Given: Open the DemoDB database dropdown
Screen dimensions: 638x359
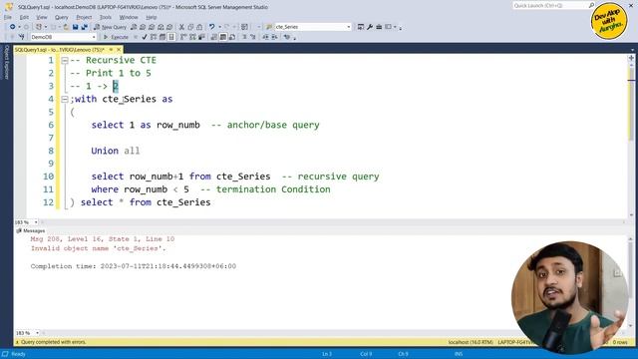Looking at the screenshot, I should point(94,37).
